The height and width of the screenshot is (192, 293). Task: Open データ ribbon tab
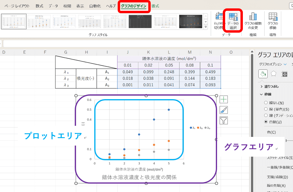[53, 6]
